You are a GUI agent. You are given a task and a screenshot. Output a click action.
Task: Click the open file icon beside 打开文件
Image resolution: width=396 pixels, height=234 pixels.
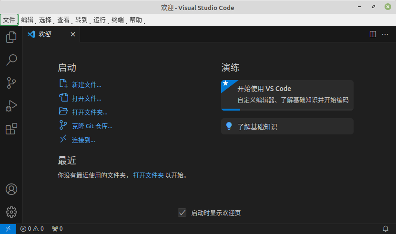(63, 98)
